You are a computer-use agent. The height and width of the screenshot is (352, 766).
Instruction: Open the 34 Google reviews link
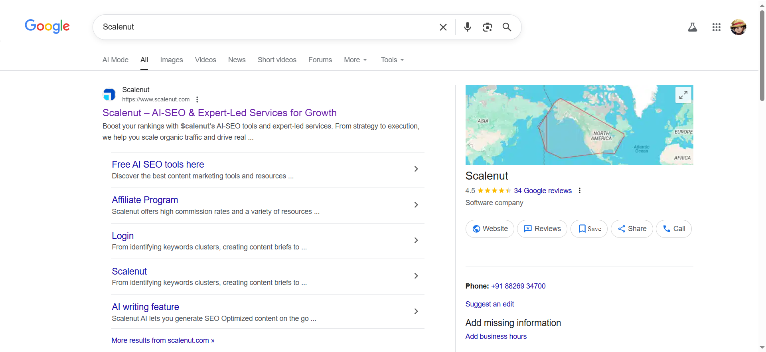click(543, 191)
